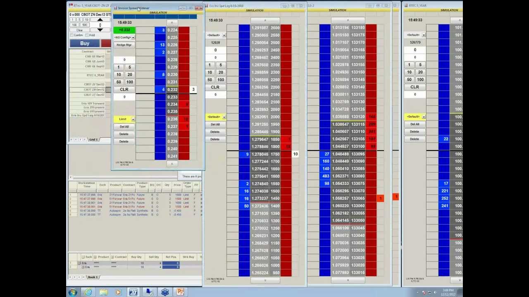This screenshot has width=529, height=297.
Task: Click price 0.232 in Invoice Spread ladder
Action: click(172, 90)
